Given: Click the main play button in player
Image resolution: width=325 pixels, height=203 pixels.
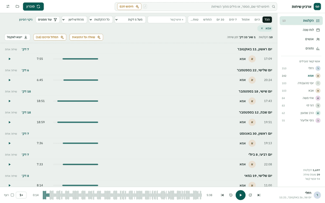Looking at the screenshot, I should pos(240,195).
